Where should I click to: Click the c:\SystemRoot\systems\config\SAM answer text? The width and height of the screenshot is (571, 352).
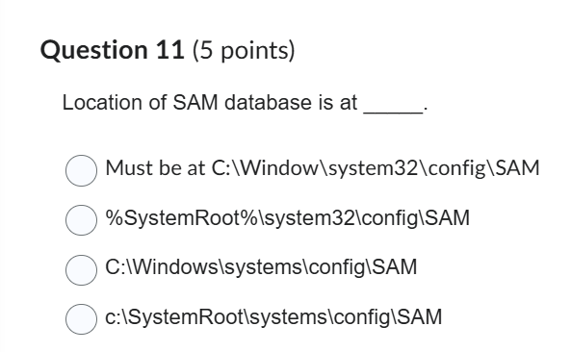pos(273,316)
